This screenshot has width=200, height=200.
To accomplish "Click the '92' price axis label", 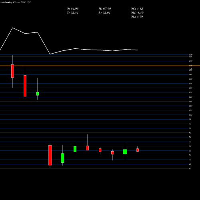I will click(x=190, y=124).
